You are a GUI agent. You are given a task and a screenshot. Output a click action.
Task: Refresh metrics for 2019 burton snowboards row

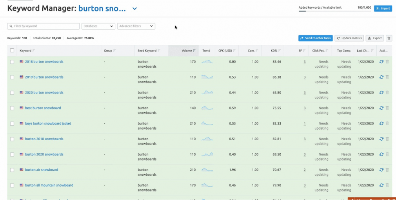(x=381, y=77)
